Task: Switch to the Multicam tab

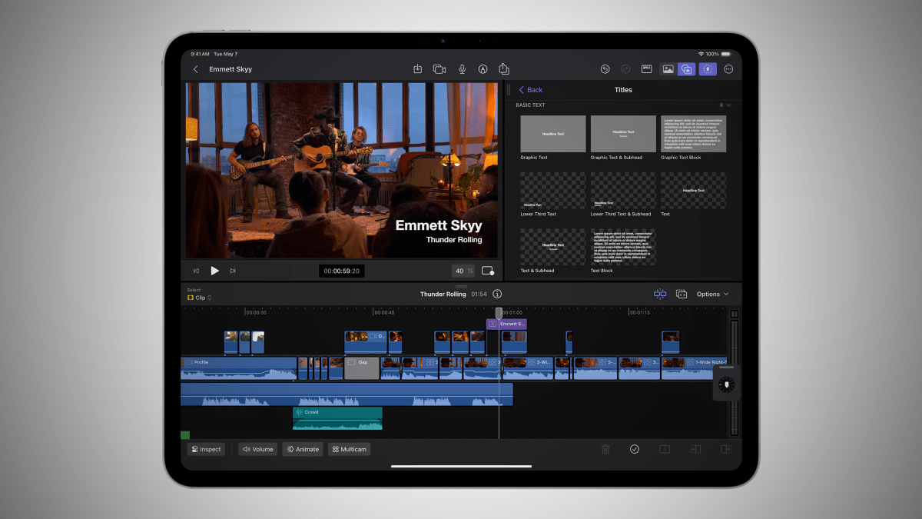Action: [349, 449]
